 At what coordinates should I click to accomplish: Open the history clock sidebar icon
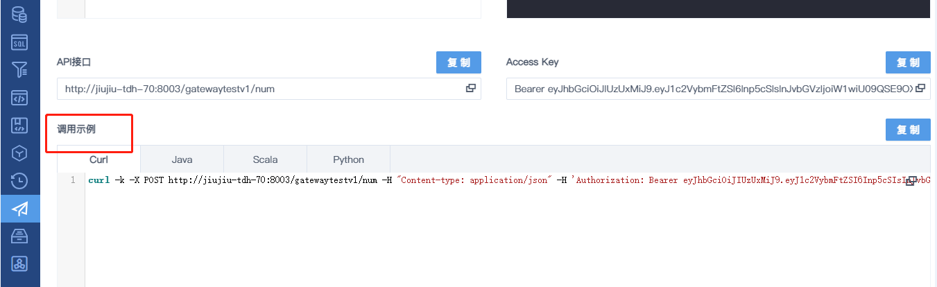(x=19, y=181)
